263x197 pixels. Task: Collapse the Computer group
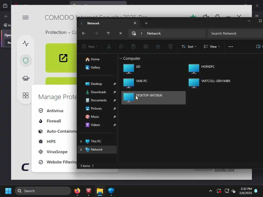pyautogui.click(x=121, y=58)
